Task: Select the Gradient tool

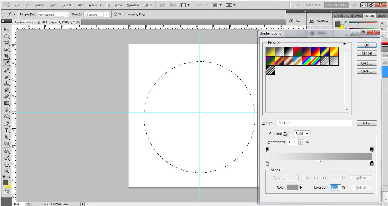Action: coord(7,103)
